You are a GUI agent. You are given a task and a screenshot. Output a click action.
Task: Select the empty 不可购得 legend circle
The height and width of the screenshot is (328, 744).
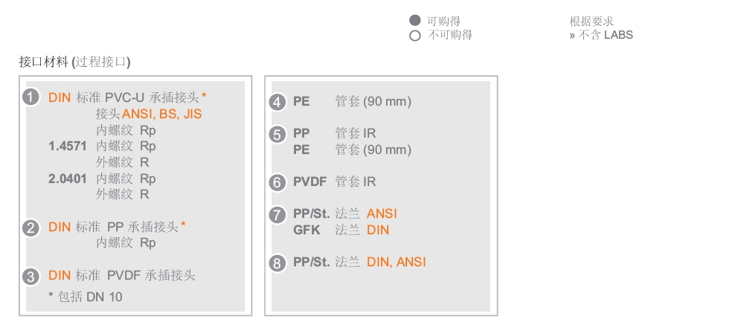(414, 36)
